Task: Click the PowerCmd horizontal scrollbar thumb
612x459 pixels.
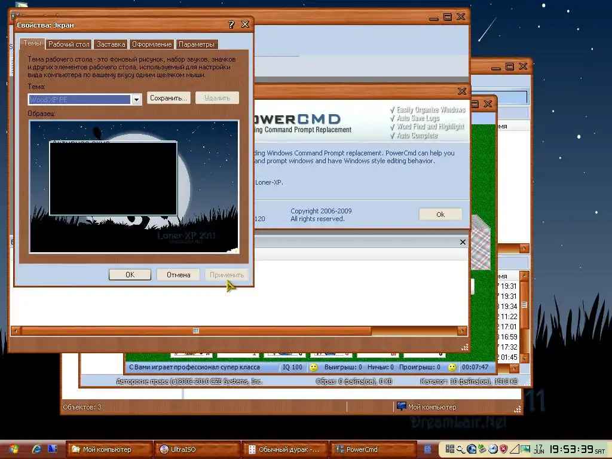Action: point(196,331)
